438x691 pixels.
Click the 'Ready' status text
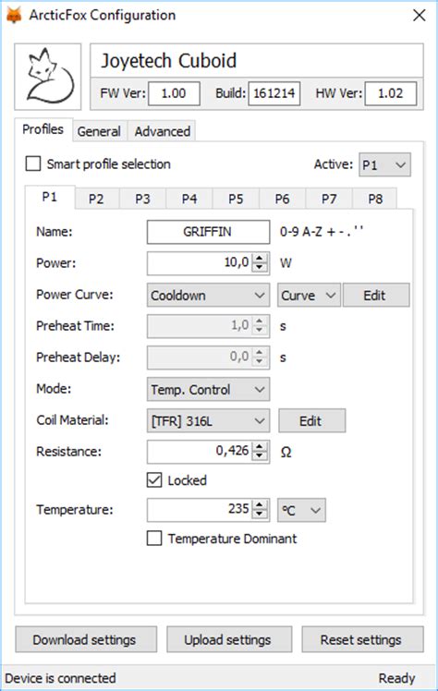tap(396, 678)
